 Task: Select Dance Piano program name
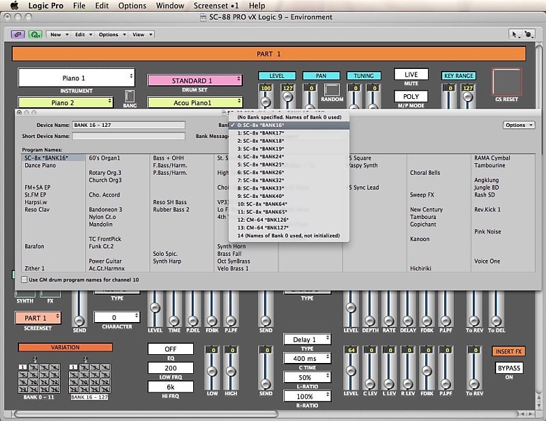point(40,165)
